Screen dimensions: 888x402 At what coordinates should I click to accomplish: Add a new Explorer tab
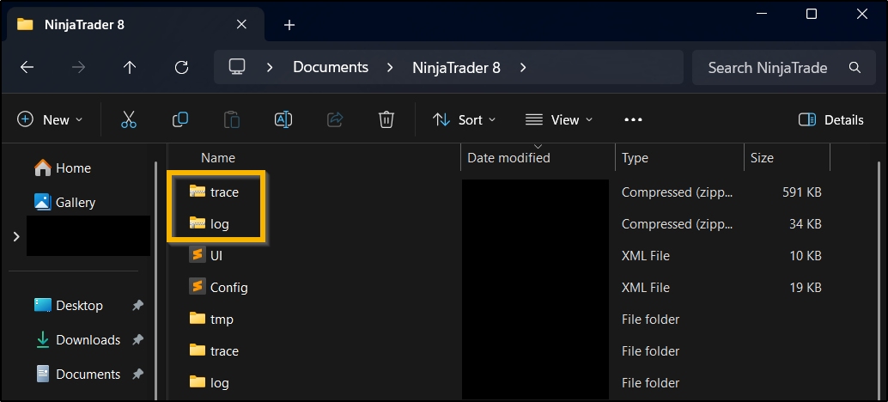(x=289, y=25)
